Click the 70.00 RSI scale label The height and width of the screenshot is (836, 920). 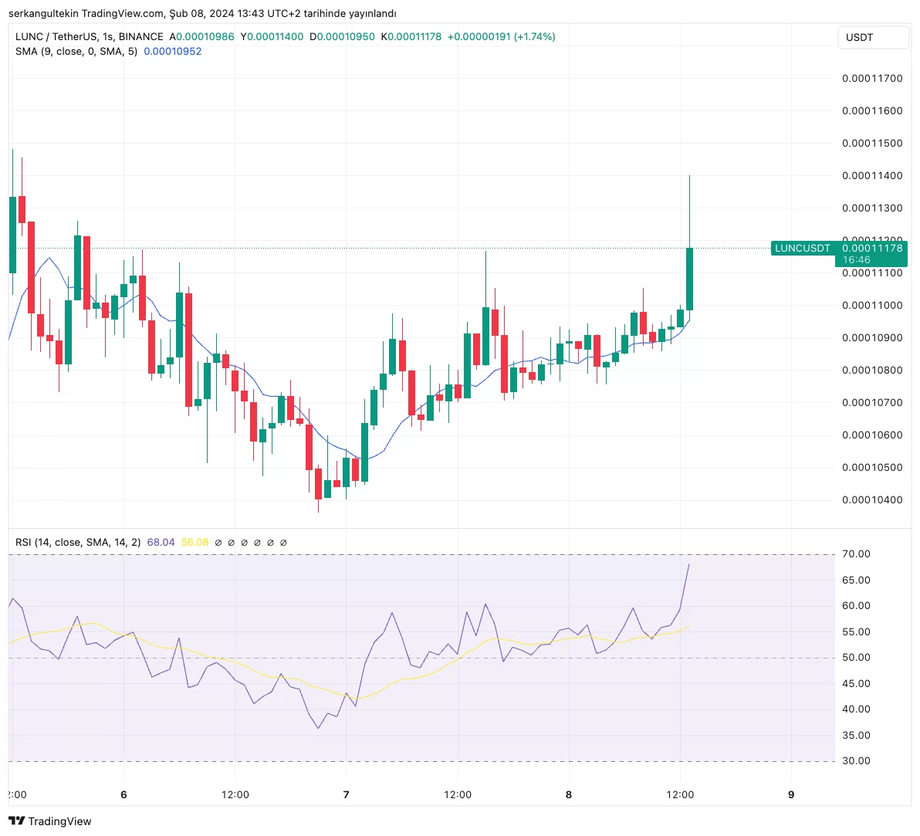pyautogui.click(x=855, y=553)
